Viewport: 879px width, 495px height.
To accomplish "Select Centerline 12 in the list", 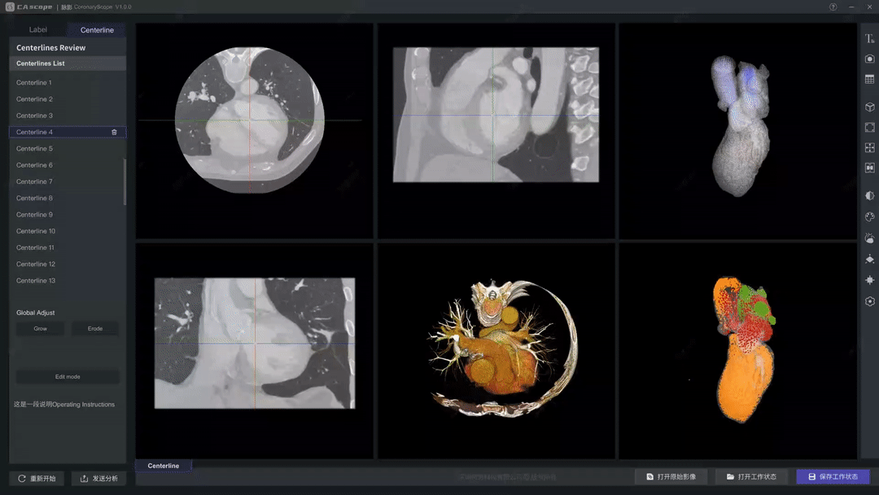I will click(x=68, y=264).
